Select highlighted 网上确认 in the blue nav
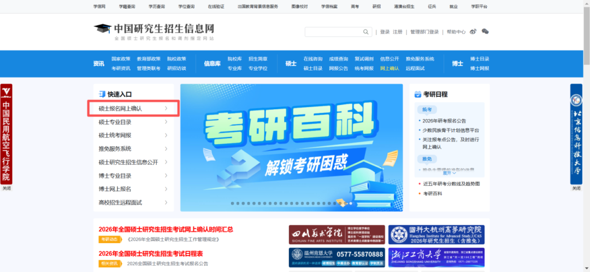This screenshot has height=272, width=590. (x=390, y=68)
